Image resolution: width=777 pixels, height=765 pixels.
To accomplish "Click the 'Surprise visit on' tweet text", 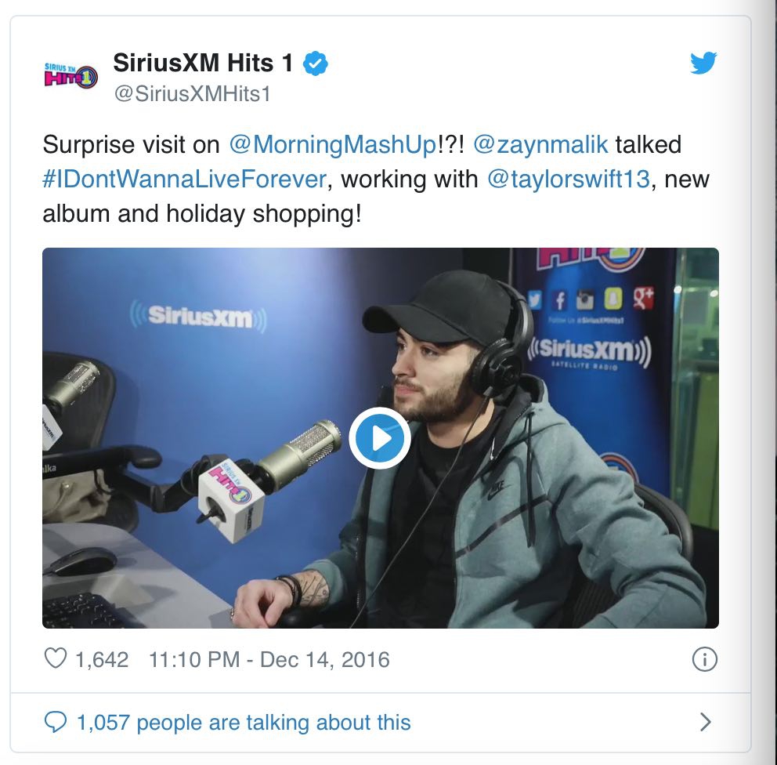I will click(x=131, y=145).
